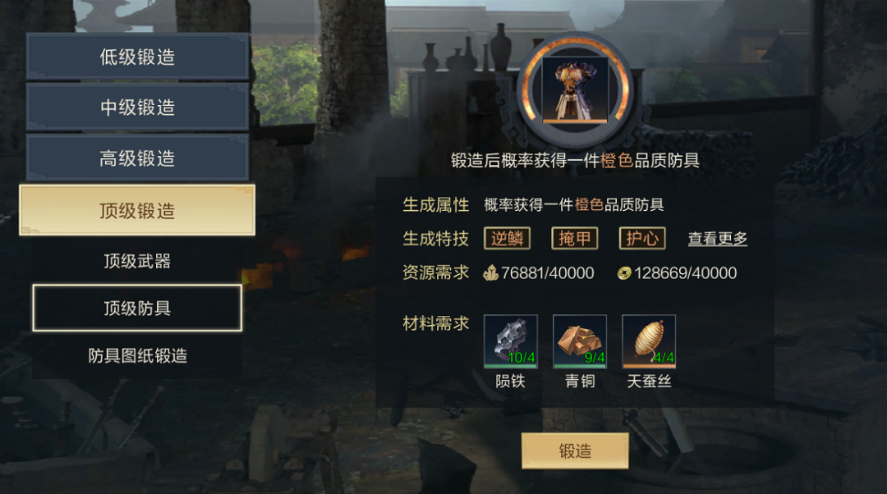The image size is (887, 494).
Task: Choose 顶级武器 sub-option
Action: pos(137,261)
